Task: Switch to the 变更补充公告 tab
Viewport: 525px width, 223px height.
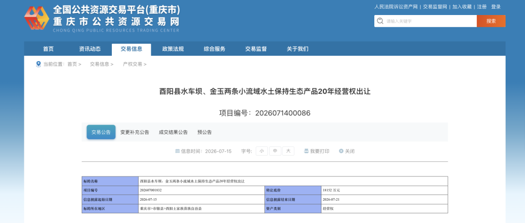Action: tap(135, 132)
